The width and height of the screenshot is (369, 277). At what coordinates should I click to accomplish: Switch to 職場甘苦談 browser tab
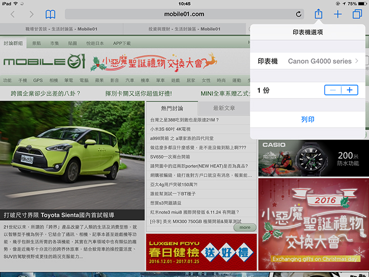61,29
